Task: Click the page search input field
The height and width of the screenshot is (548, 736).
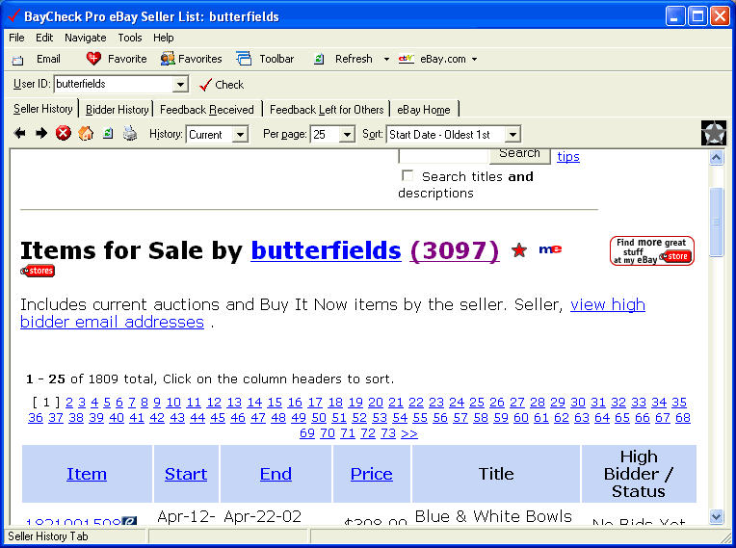Action: pos(443,156)
